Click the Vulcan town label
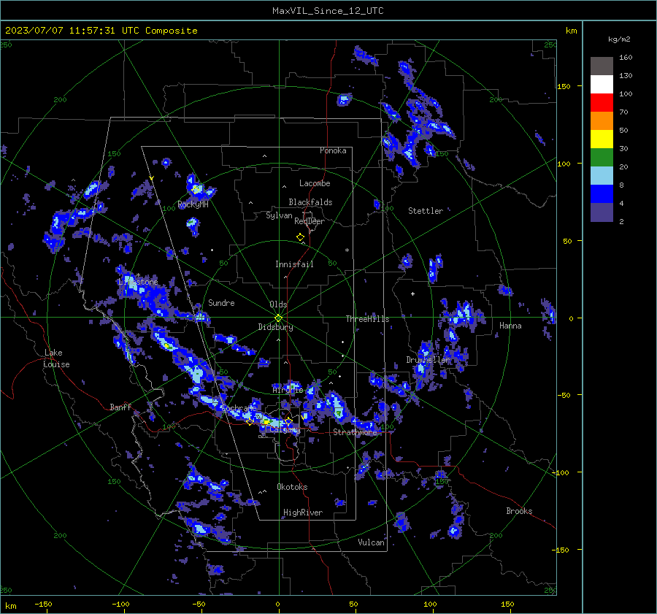Image resolution: width=657 pixels, height=614 pixels. (371, 542)
